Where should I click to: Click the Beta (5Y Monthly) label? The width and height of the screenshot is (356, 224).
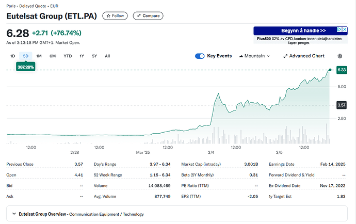pyautogui.click(x=198, y=175)
